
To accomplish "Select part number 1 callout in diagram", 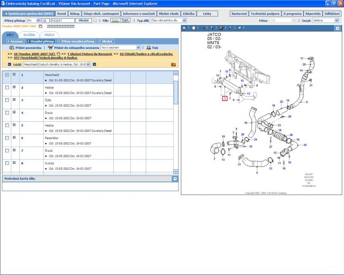I will tap(225, 98).
